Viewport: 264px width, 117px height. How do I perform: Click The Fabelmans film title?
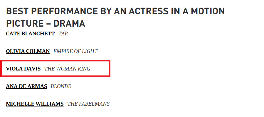point(89,104)
